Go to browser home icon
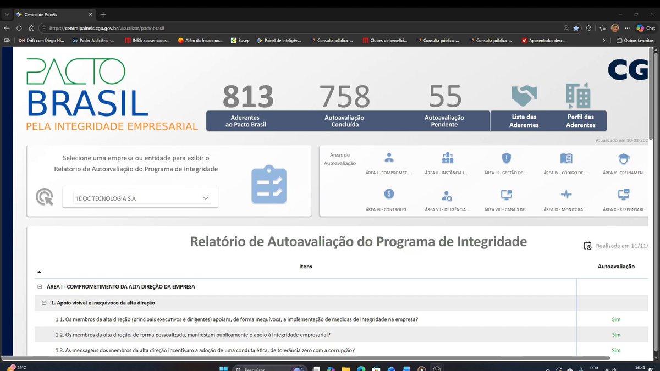 pos(32,28)
